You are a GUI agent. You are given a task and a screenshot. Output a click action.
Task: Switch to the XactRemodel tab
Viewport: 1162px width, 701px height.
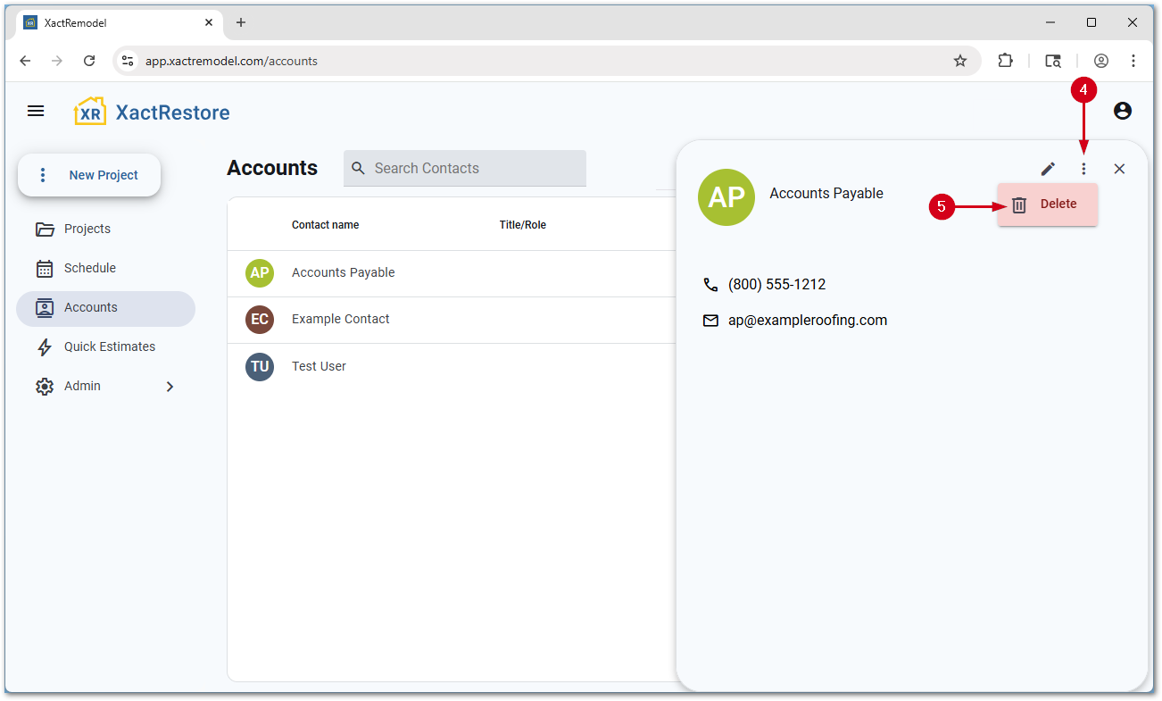click(120, 23)
